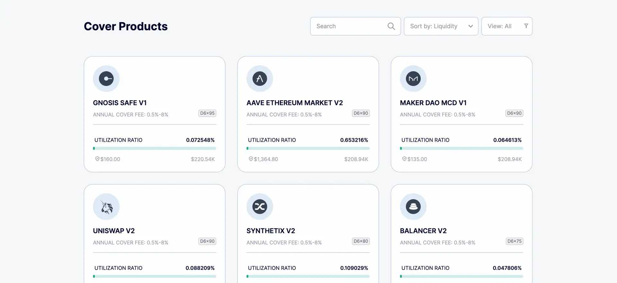Click the Gnosis Safe utilization ratio bar

pos(155,148)
